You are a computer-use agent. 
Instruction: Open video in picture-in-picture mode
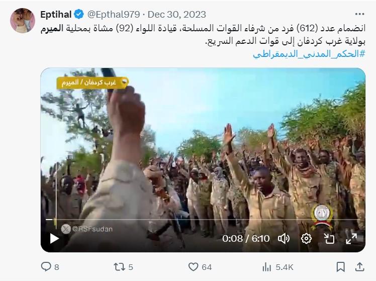pyautogui.click(x=329, y=239)
